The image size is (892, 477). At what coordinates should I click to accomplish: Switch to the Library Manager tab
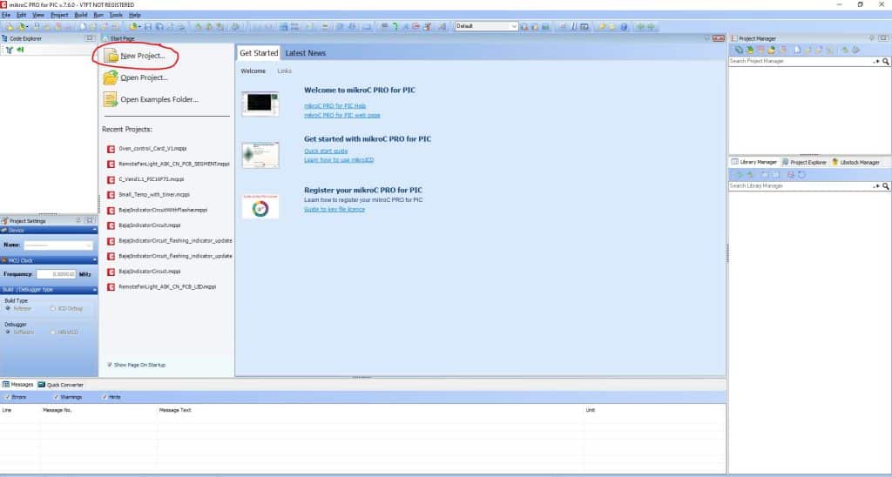(753, 162)
